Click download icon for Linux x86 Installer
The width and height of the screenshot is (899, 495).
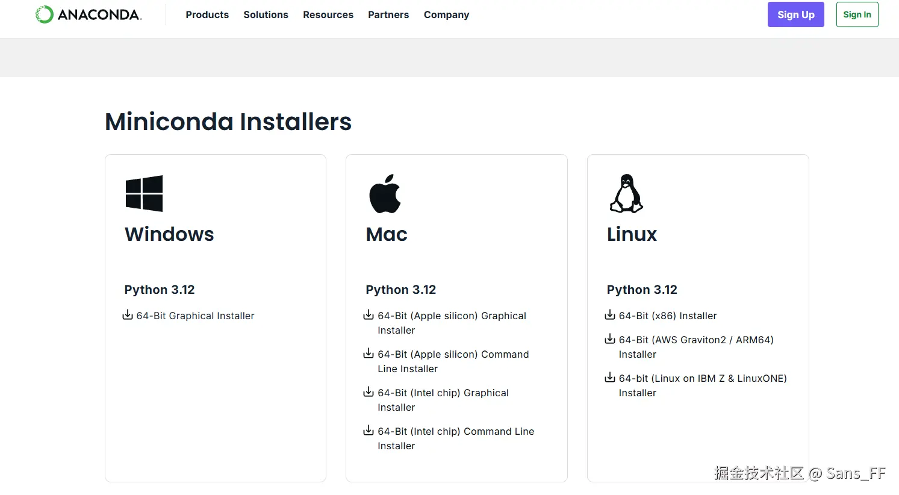click(610, 315)
